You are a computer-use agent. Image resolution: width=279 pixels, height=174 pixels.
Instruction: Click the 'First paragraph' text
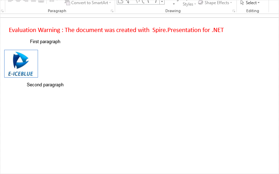click(x=45, y=41)
